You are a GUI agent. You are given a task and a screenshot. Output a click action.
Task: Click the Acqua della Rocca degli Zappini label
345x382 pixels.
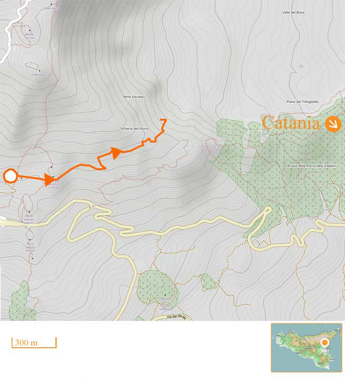(x=312, y=165)
